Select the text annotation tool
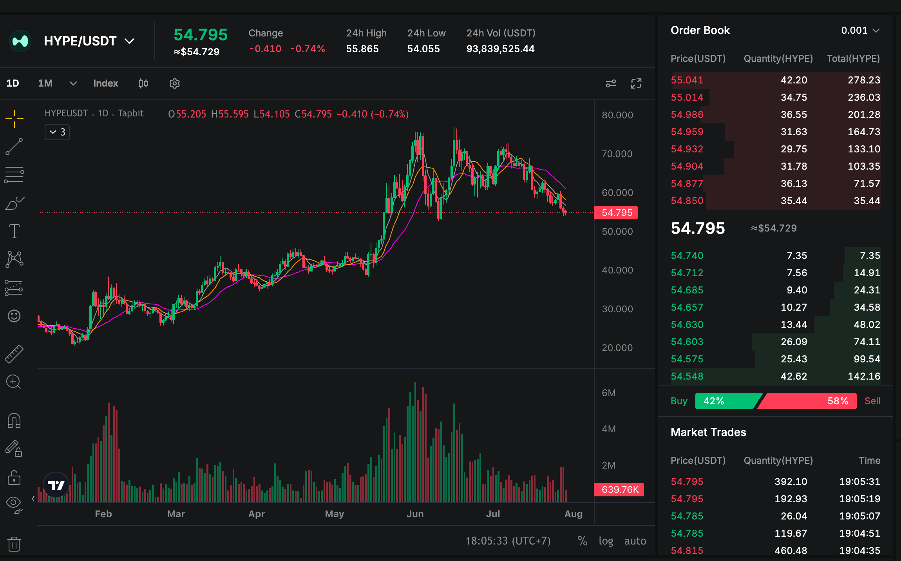Viewport: 901px width, 561px height. click(x=14, y=231)
